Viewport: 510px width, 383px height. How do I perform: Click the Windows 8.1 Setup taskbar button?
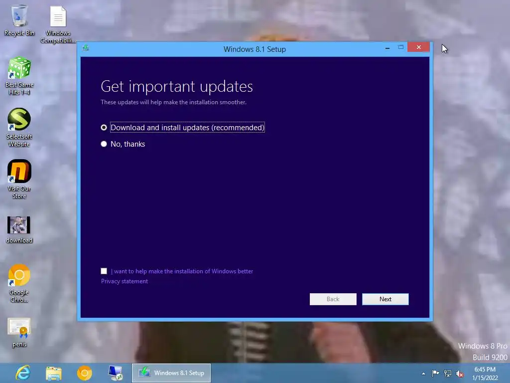coord(171,373)
